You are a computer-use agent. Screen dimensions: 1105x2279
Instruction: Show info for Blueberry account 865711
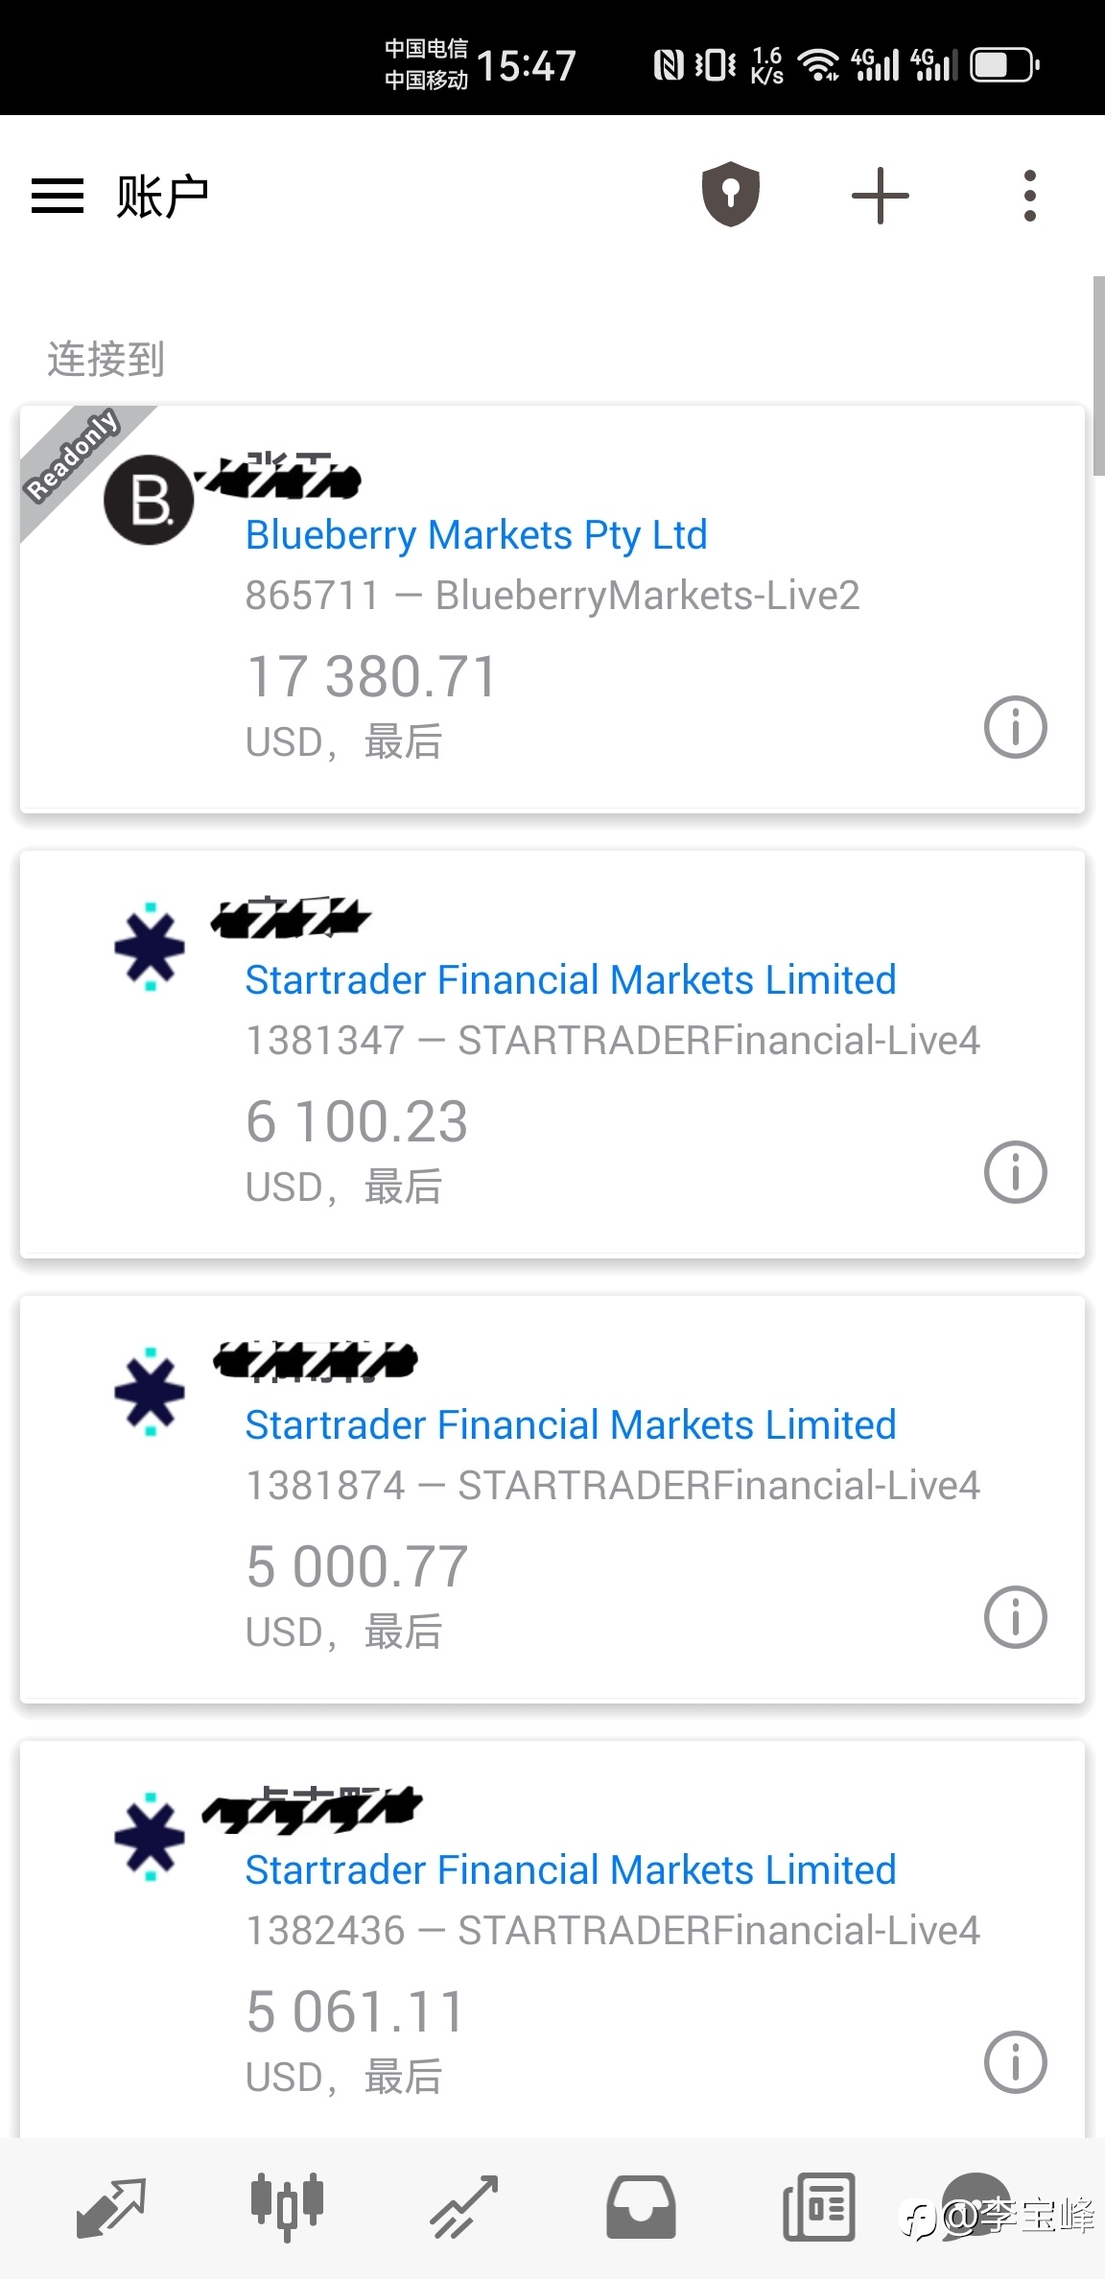click(x=1016, y=727)
